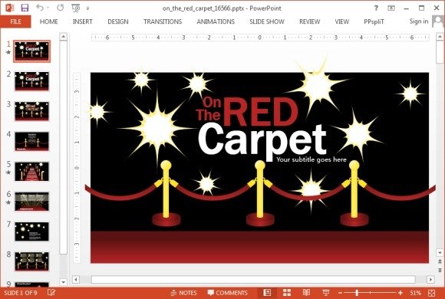The height and width of the screenshot is (299, 445).
Task: Start slideshow from beginning icon in quick toolbar
Action: [x=75, y=8]
